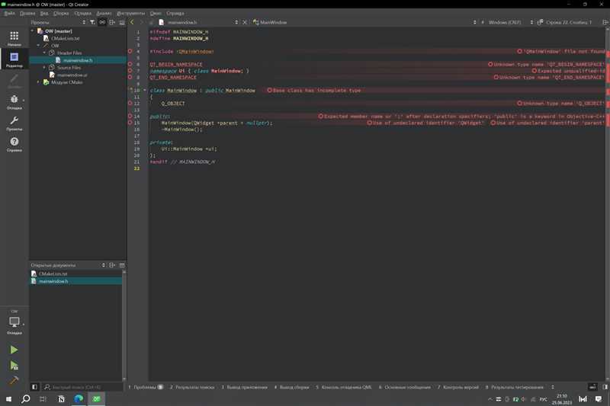Viewport: 610px width, 406px height.
Task: Open the Issues (Проблемы) output pane
Action: [146, 387]
